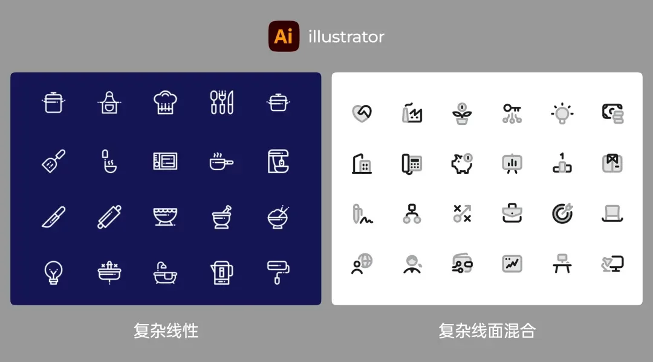653x362 pixels.
Task: Click the stand mixer icon
Action: (x=278, y=161)
